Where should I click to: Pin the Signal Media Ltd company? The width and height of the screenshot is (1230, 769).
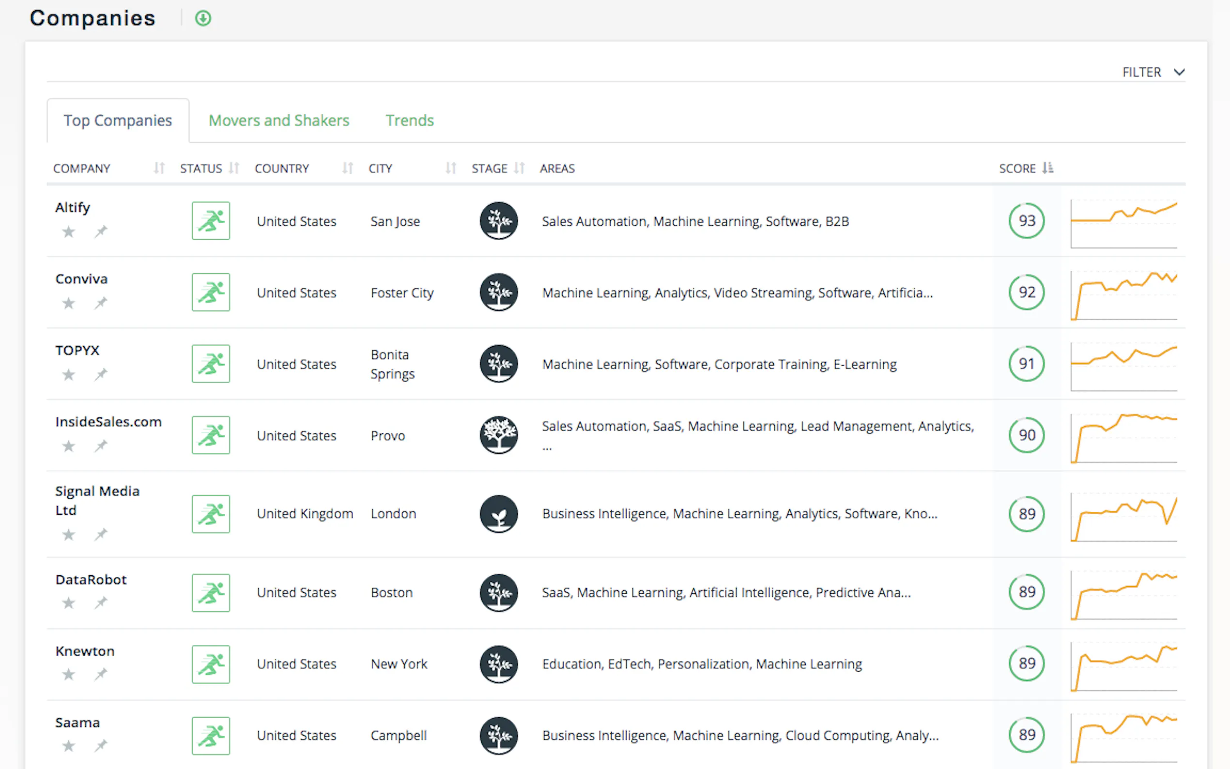tap(101, 534)
